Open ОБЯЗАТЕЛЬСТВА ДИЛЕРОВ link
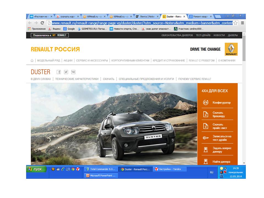This screenshot has width=264, height=198. 177,35
